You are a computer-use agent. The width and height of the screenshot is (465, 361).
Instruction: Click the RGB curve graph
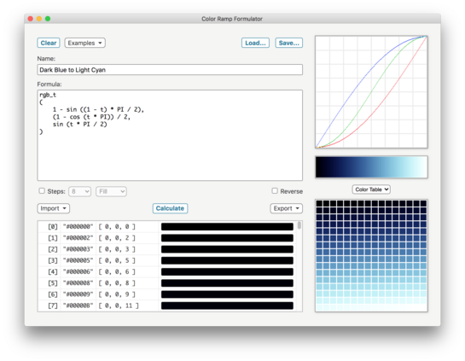click(x=371, y=92)
